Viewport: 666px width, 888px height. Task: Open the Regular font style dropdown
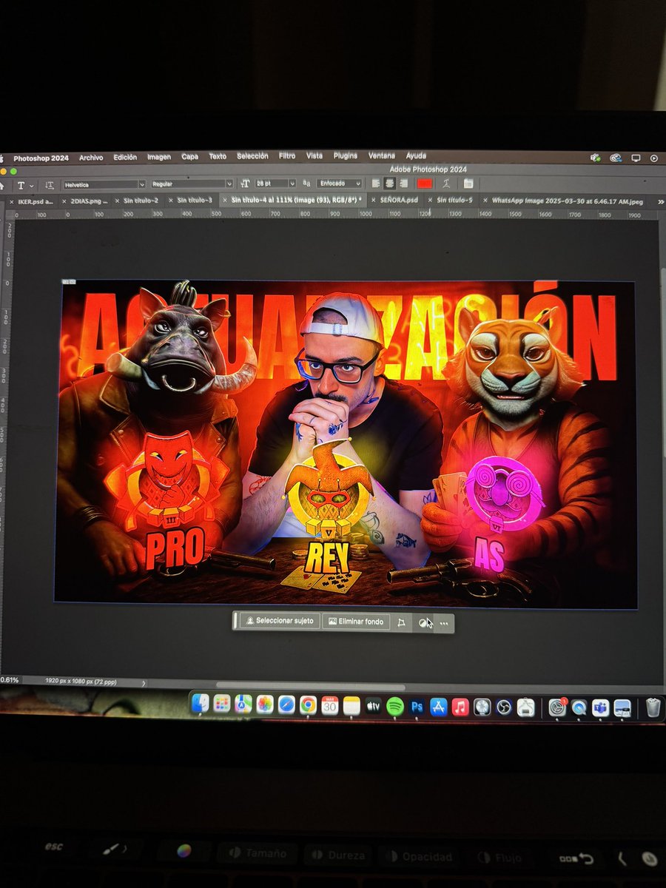tap(192, 184)
